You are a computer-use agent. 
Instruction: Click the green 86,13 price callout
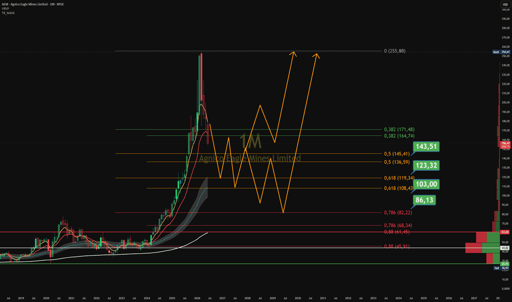[424, 200]
